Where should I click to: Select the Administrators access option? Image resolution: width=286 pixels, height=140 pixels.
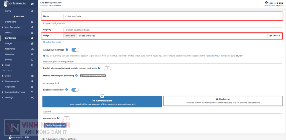pos(102,102)
